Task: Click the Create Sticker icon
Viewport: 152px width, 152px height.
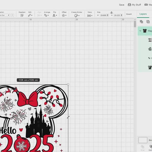Action: tap(76, 15)
